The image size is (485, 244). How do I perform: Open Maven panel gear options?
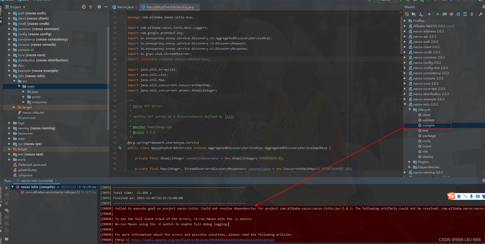[484, 7]
